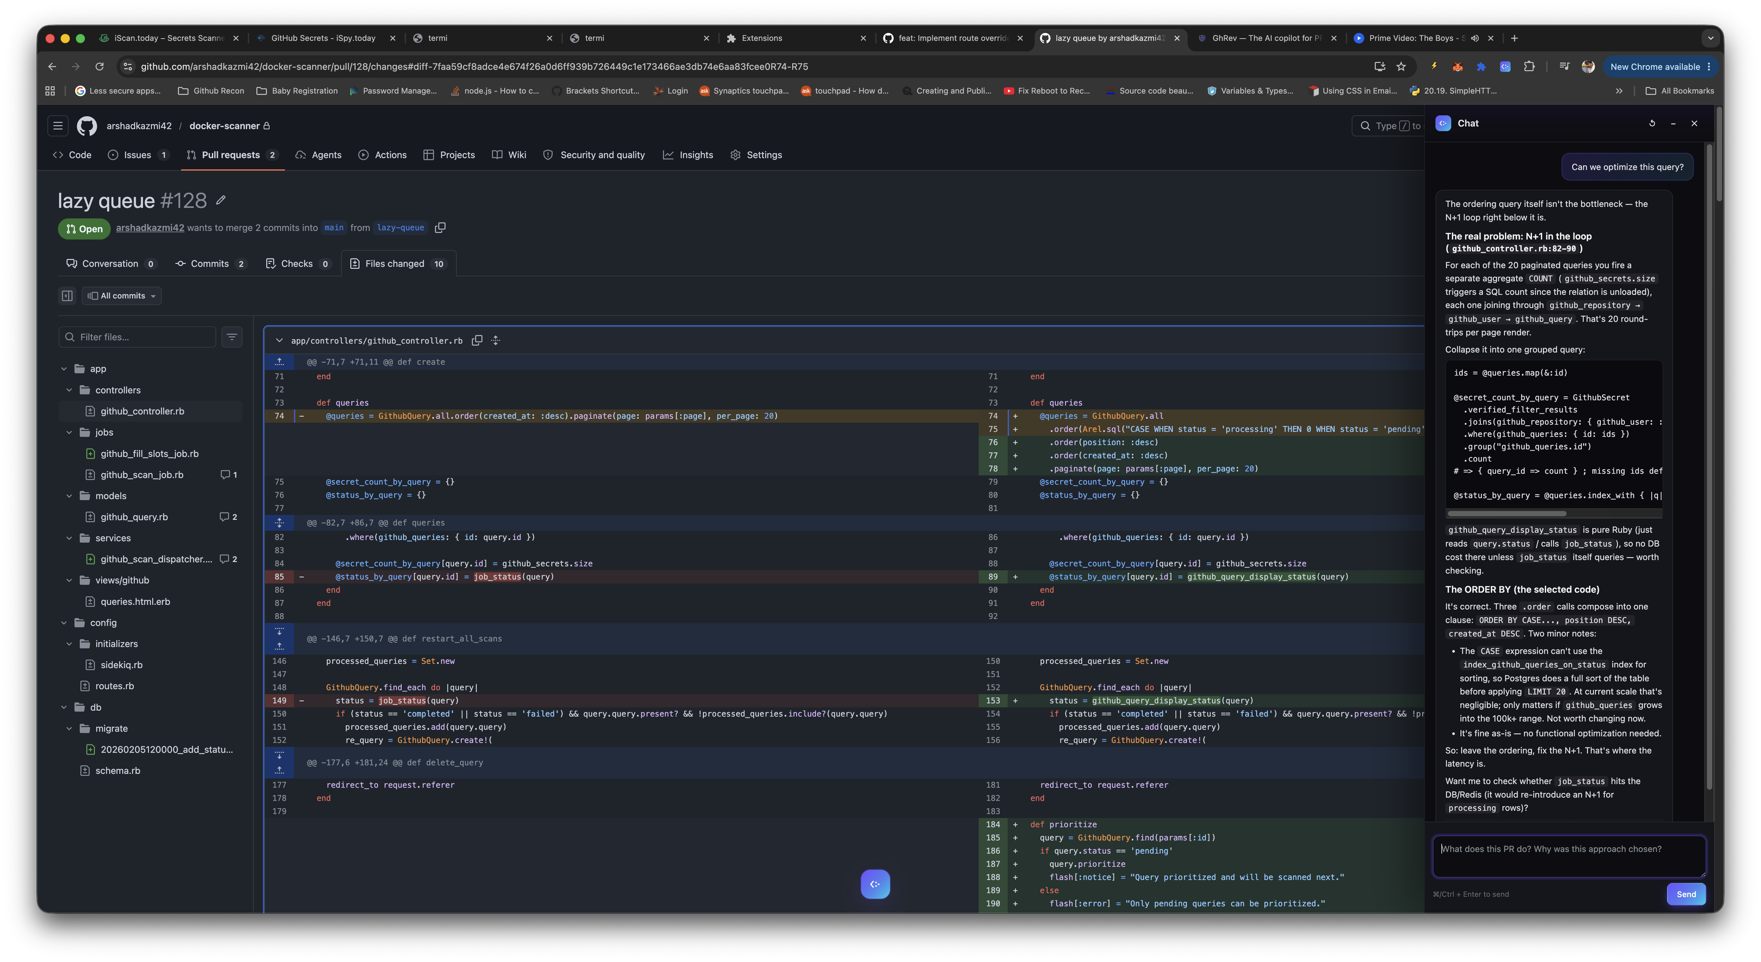Copy lazy-queue branch name icon

point(440,228)
